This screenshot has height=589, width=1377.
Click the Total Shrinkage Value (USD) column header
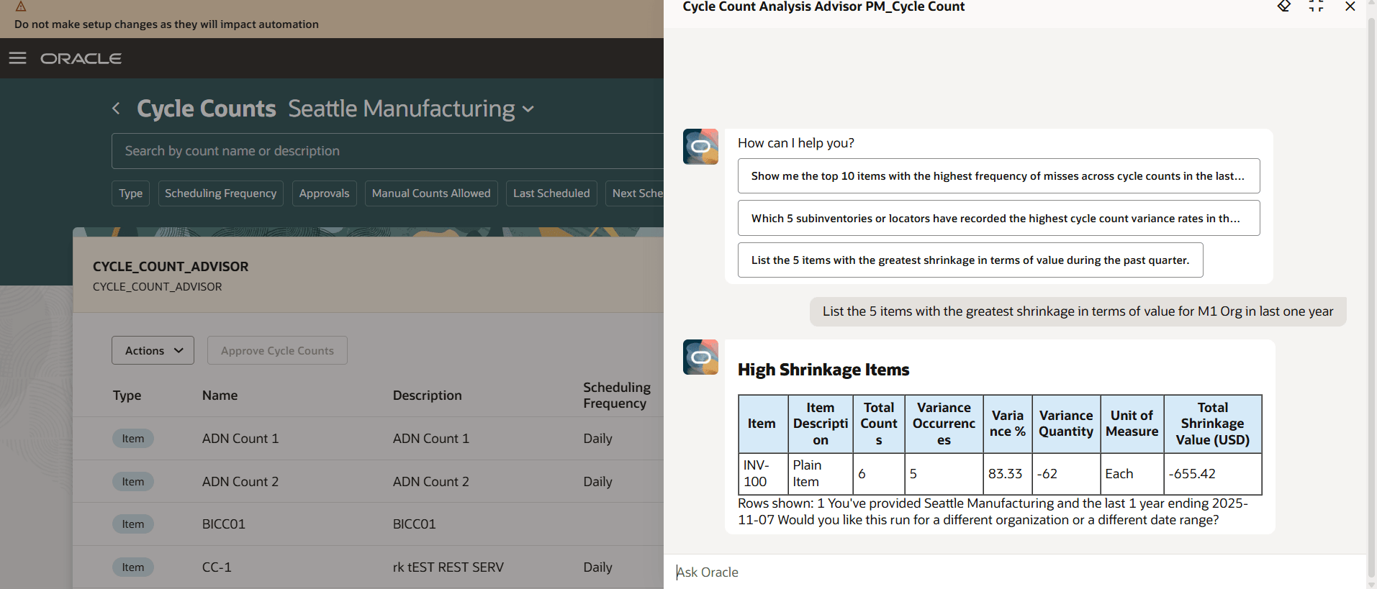pos(1213,424)
